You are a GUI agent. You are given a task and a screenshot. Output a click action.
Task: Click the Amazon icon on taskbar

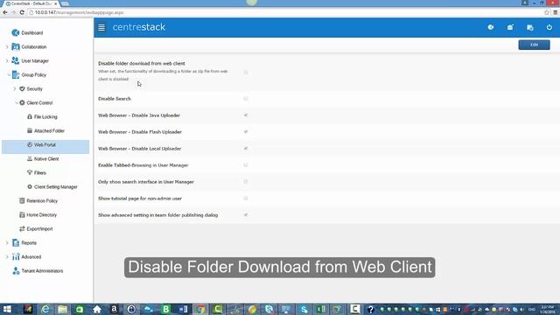tap(114, 309)
